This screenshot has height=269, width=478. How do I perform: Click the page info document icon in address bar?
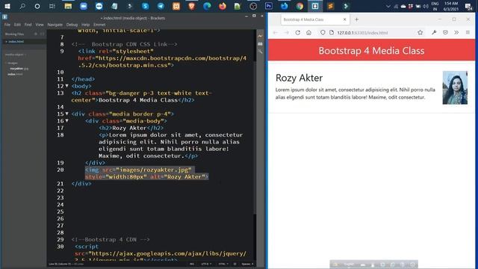332,33
